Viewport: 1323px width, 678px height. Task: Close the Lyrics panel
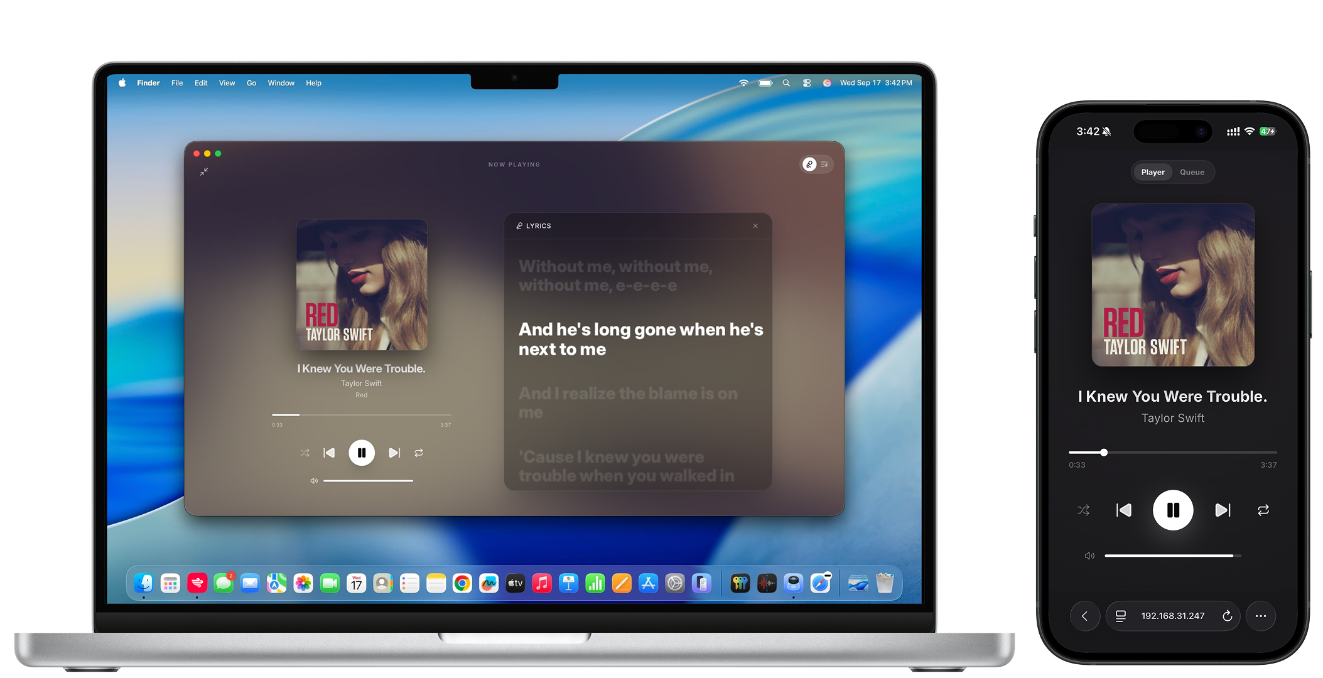pyautogui.click(x=755, y=226)
